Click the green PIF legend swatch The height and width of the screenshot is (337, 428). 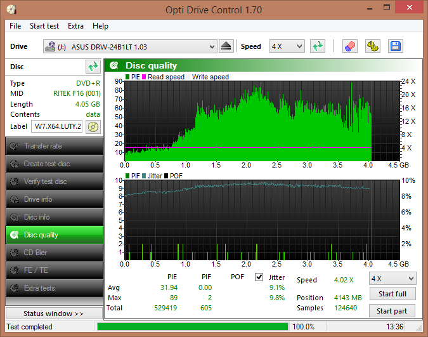tap(127, 176)
